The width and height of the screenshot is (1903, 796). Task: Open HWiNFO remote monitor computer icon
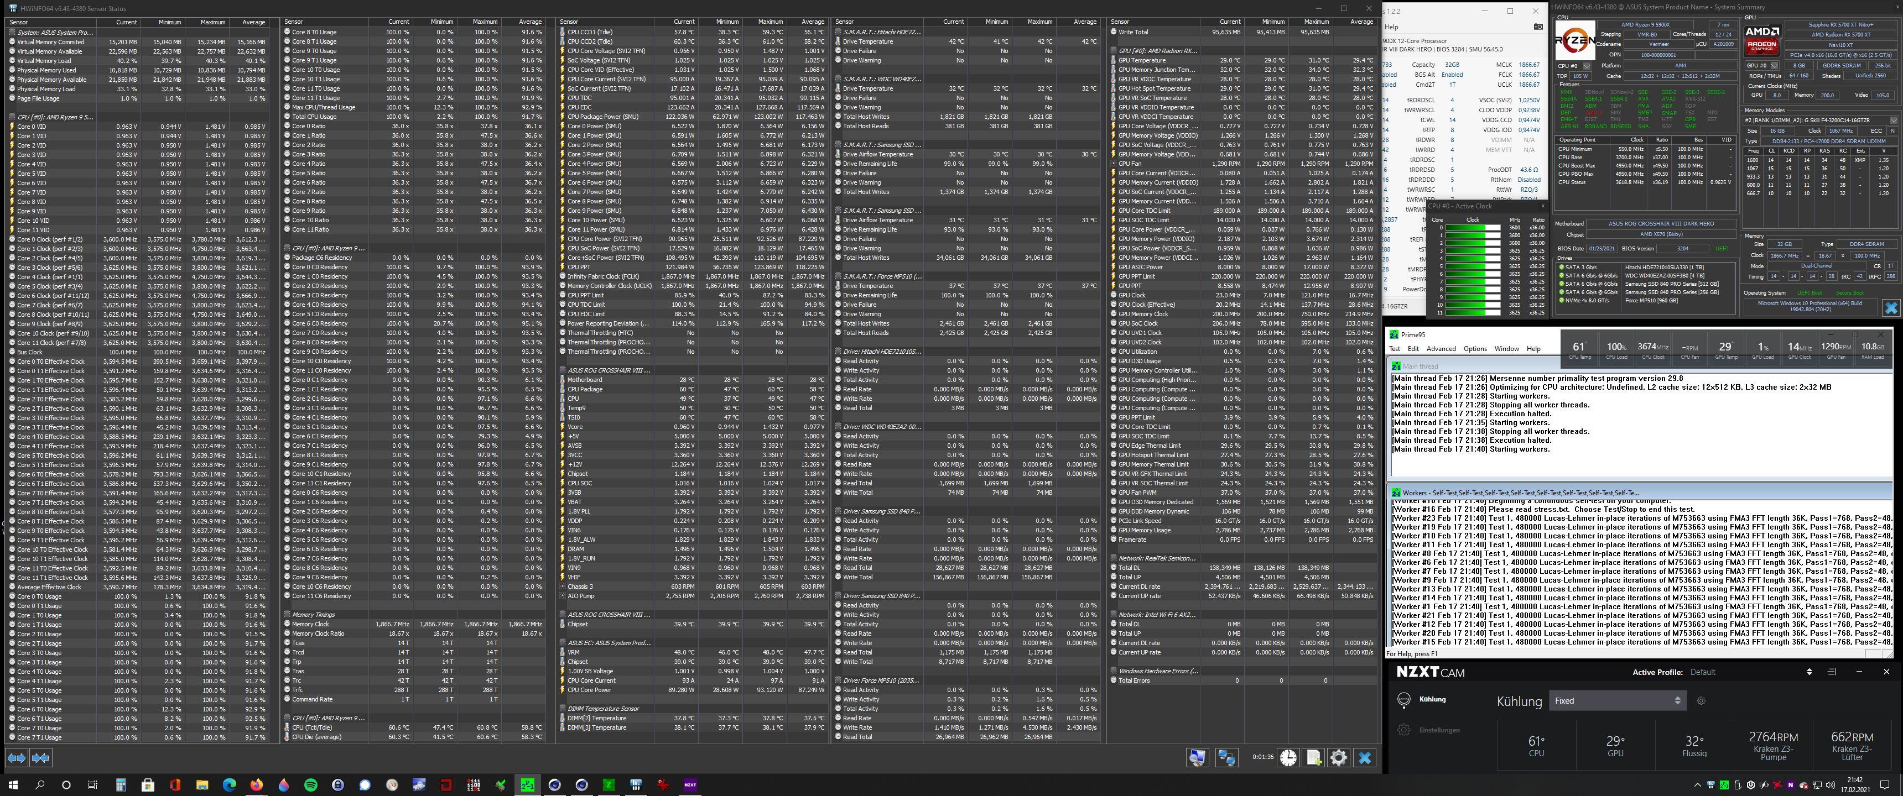(x=1198, y=758)
